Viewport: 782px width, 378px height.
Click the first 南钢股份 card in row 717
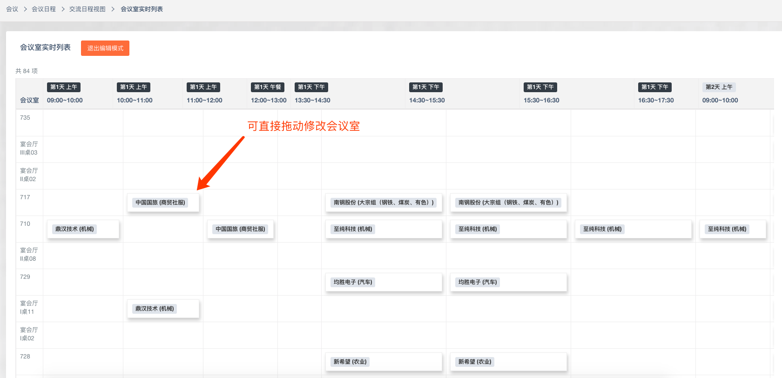click(x=384, y=202)
